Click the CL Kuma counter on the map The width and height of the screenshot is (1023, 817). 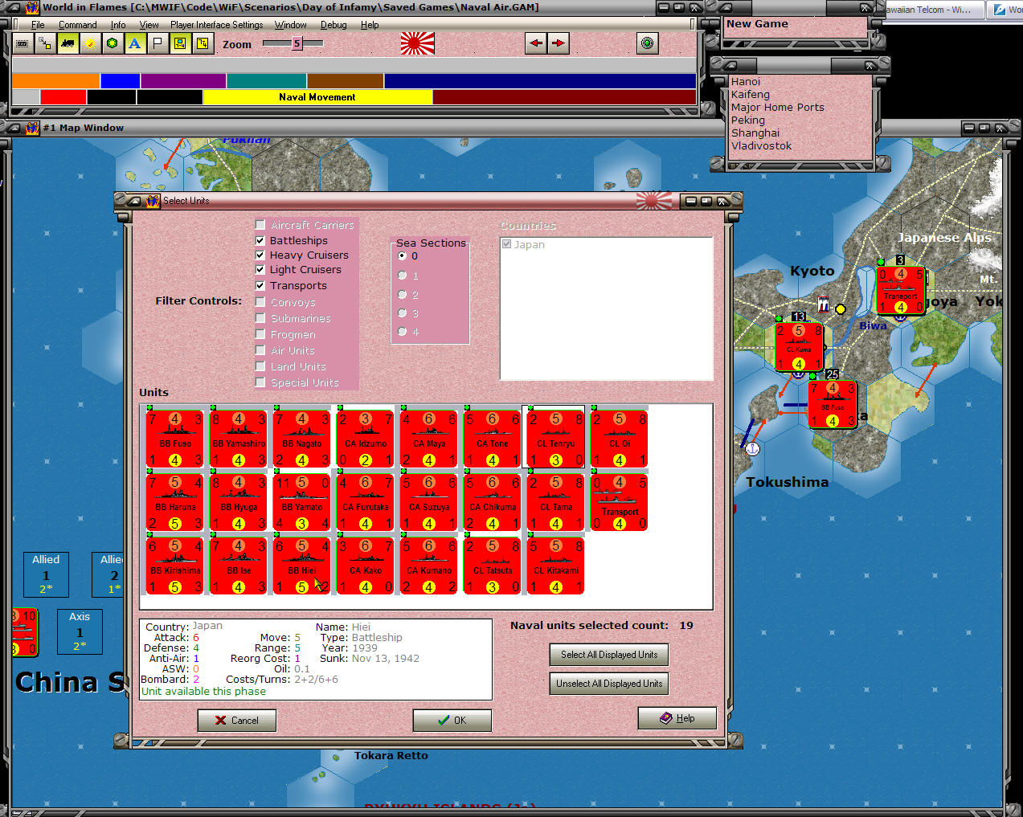[799, 347]
